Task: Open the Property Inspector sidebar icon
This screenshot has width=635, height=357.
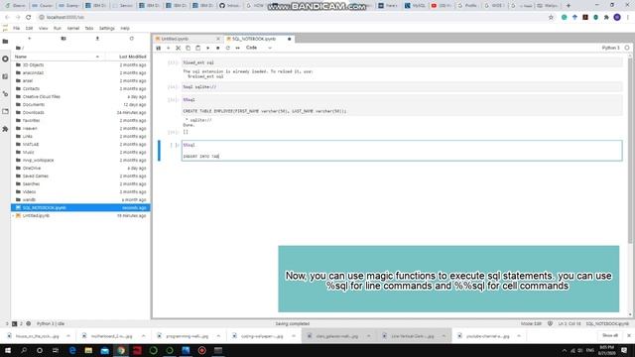Action: pos(5,93)
